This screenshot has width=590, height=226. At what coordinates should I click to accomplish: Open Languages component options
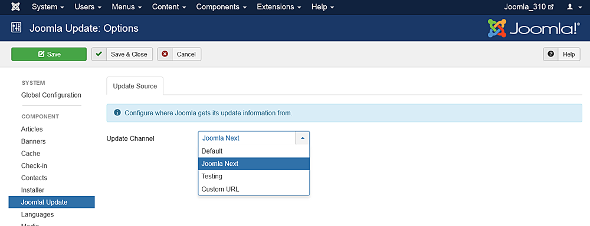tap(37, 214)
